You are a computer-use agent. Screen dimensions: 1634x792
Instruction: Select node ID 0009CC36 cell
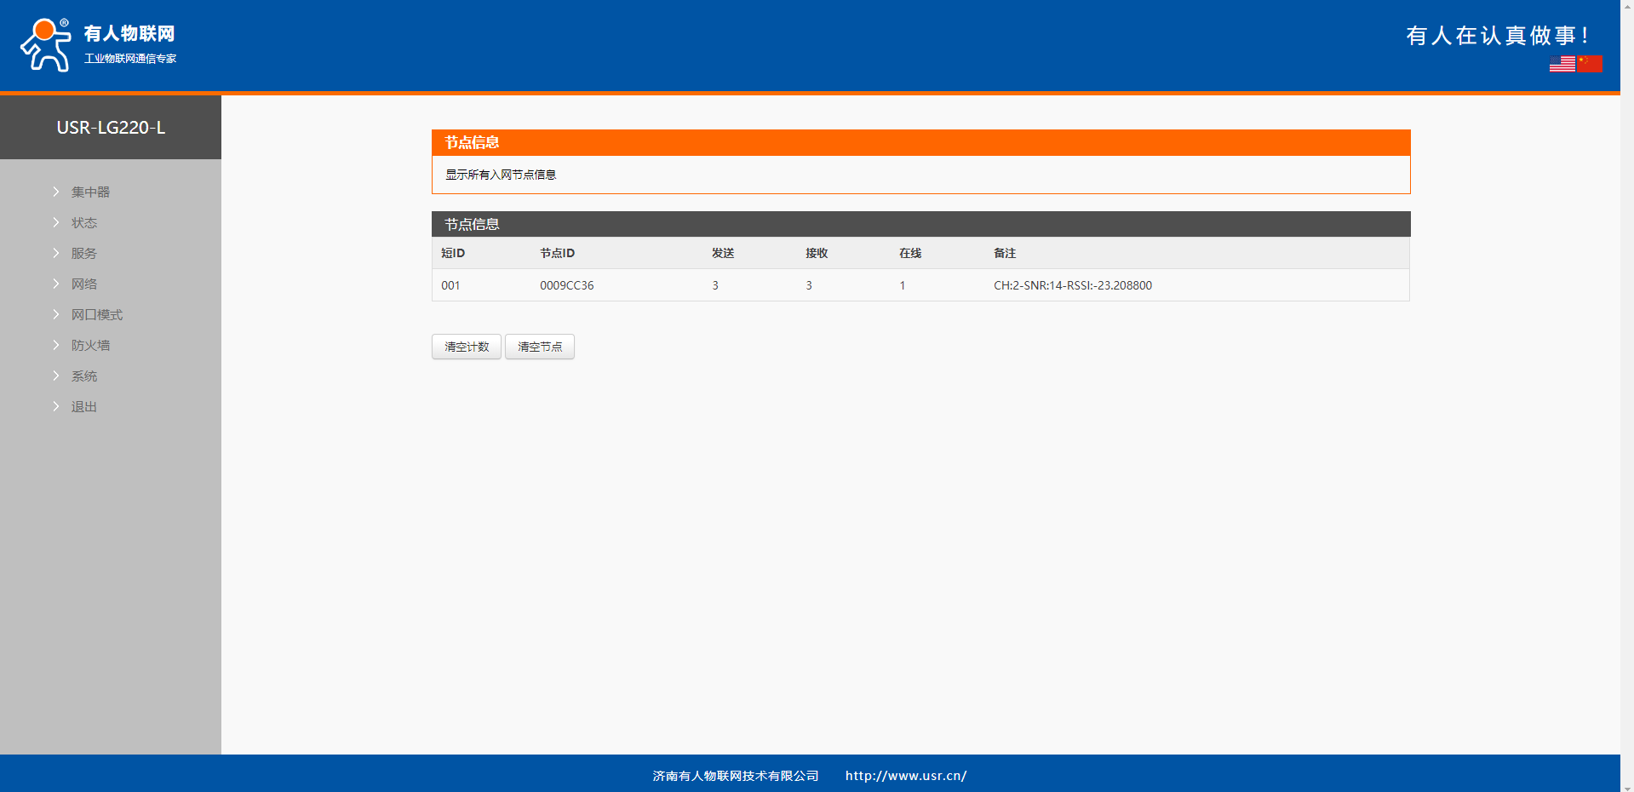566,285
